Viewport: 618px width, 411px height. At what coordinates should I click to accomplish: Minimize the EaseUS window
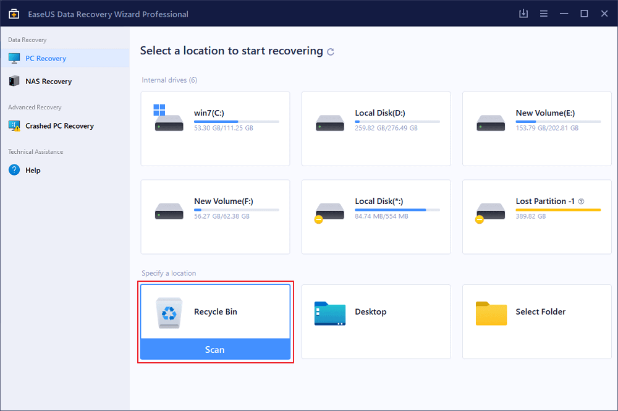(x=564, y=14)
